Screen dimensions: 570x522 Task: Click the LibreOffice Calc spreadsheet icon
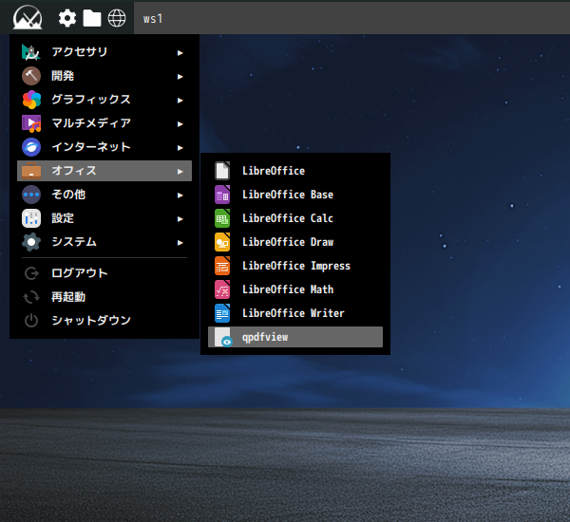pos(222,218)
